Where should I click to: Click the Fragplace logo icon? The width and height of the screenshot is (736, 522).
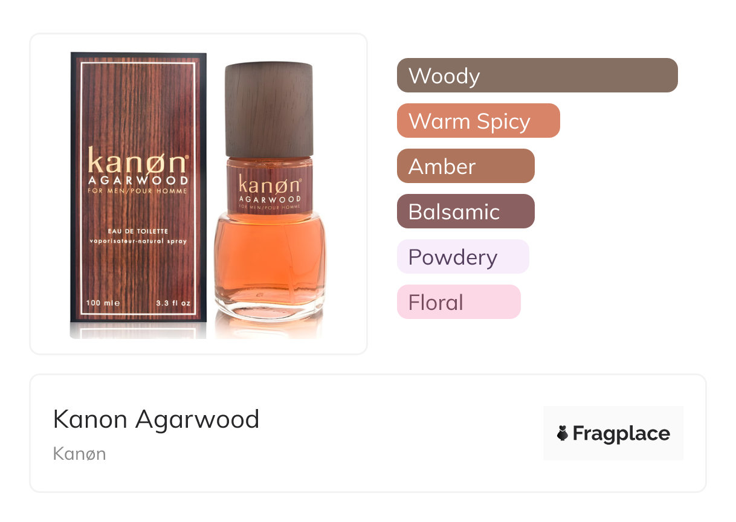(x=563, y=433)
